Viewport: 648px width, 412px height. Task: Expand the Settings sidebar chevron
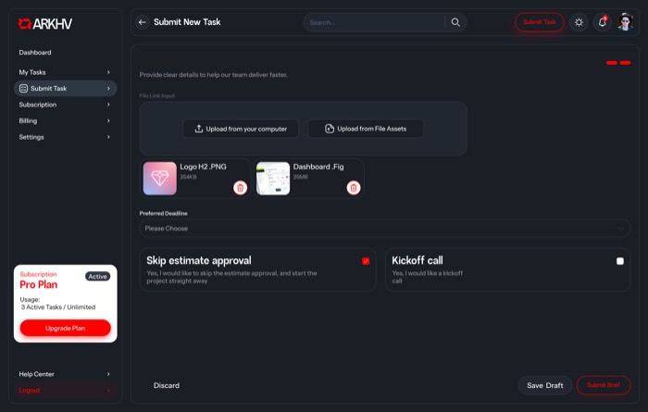[108, 137]
